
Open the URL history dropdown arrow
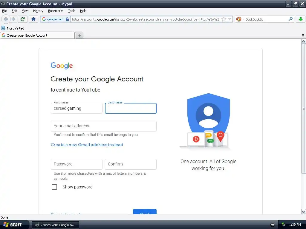point(230,19)
